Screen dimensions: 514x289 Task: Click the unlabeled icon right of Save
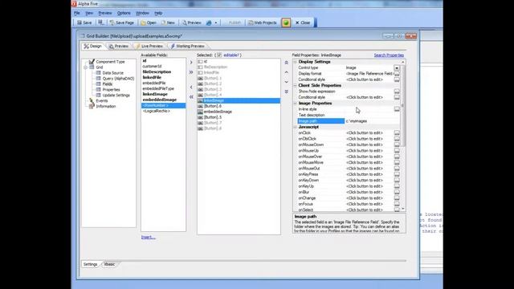101,22
